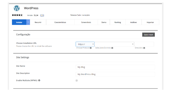Screen dimensions: 173x95
Task: Click the Configuração heading
Action: click(23, 35)
